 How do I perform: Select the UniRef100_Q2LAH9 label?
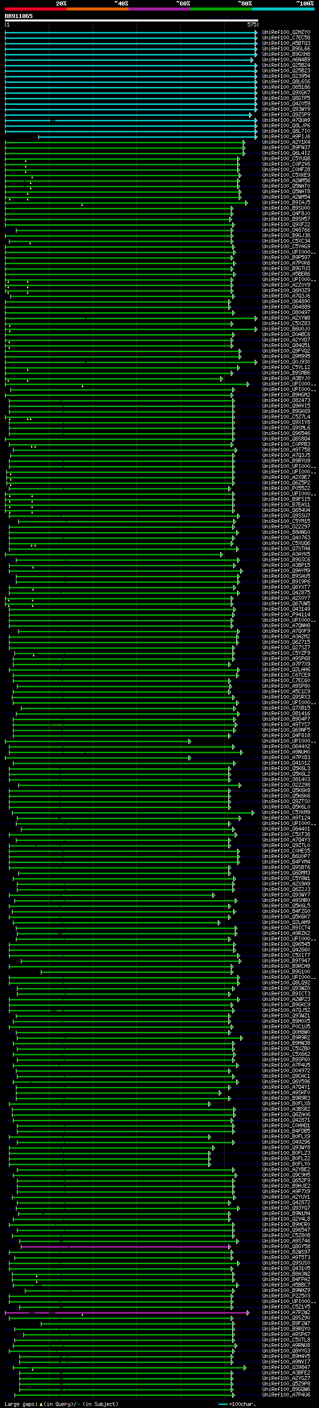click(286, 922)
